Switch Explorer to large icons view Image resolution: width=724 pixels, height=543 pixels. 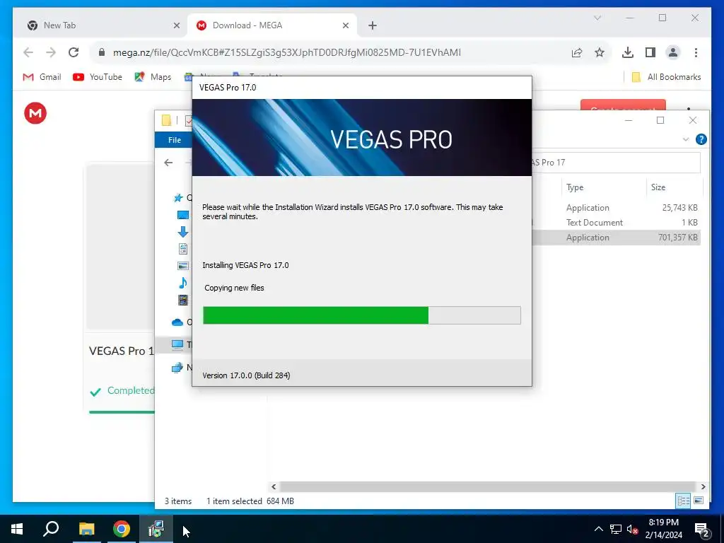pyautogui.click(x=699, y=501)
